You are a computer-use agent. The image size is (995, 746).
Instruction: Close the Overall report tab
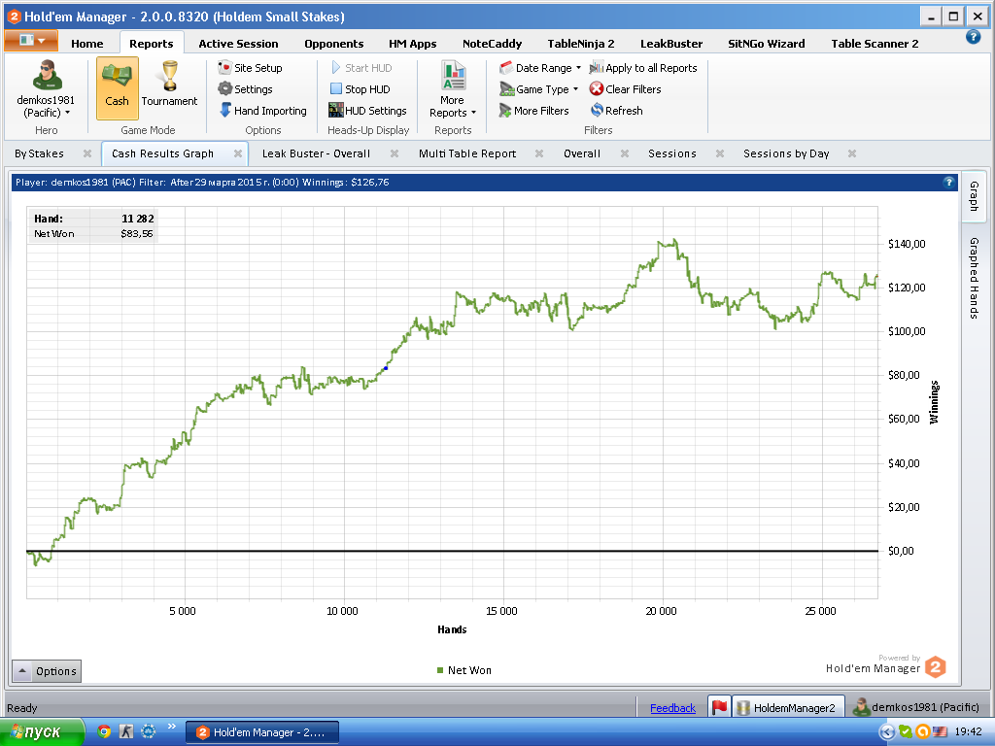point(625,153)
